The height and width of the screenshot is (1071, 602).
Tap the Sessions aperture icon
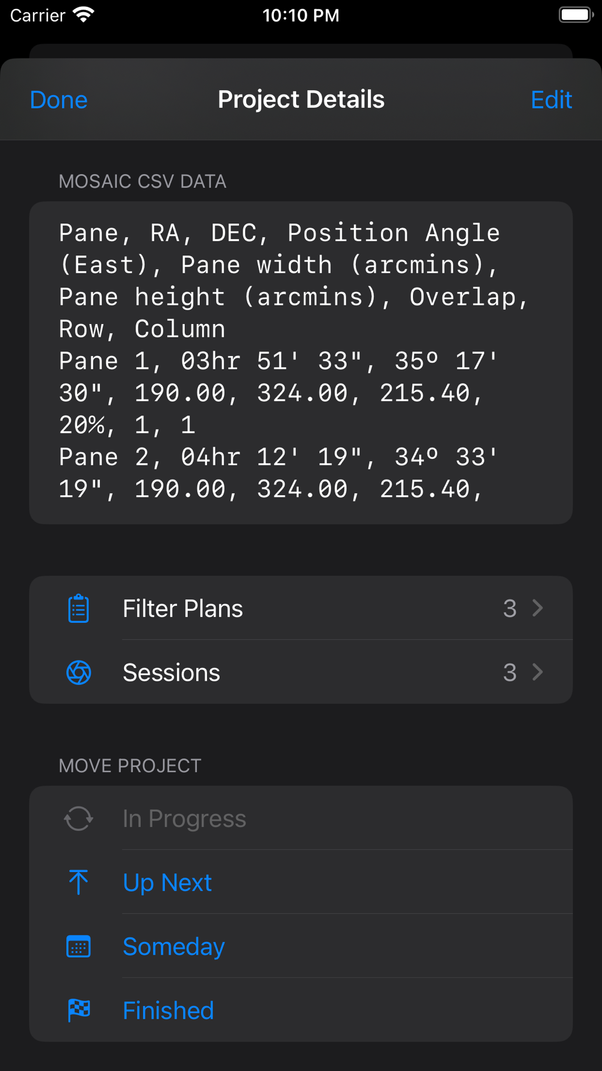point(78,672)
